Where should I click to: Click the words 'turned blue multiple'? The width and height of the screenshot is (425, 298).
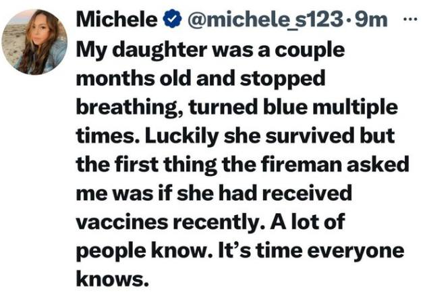click(293, 107)
